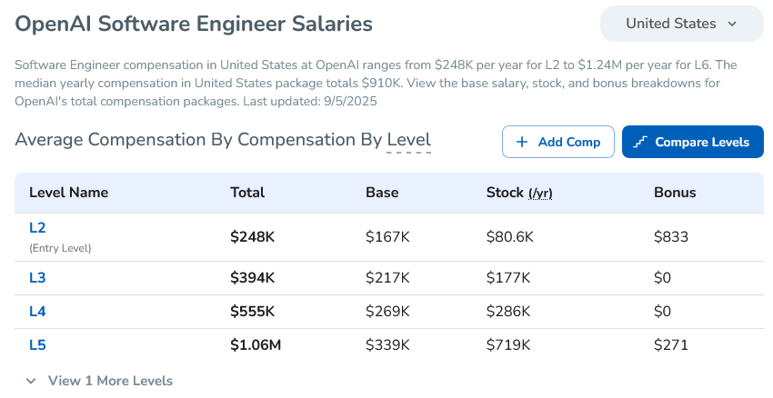Click the Level Name column header
Viewport: 773px width, 398px height.
pyautogui.click(x=68, y=193)
